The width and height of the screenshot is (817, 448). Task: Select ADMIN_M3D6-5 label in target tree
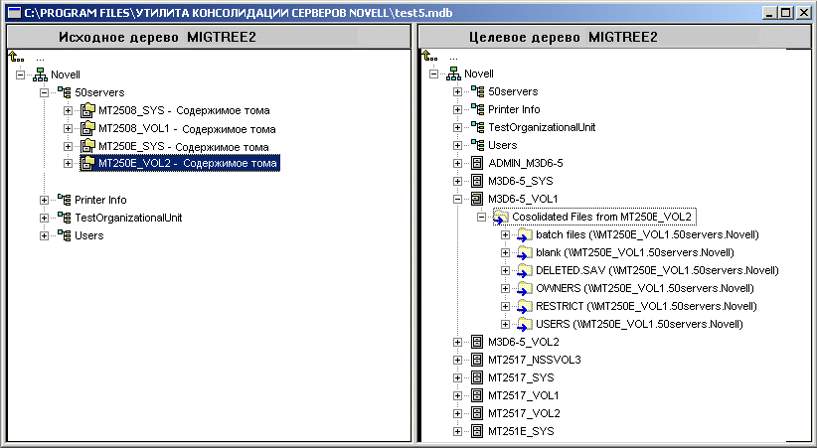click(525, 163)
